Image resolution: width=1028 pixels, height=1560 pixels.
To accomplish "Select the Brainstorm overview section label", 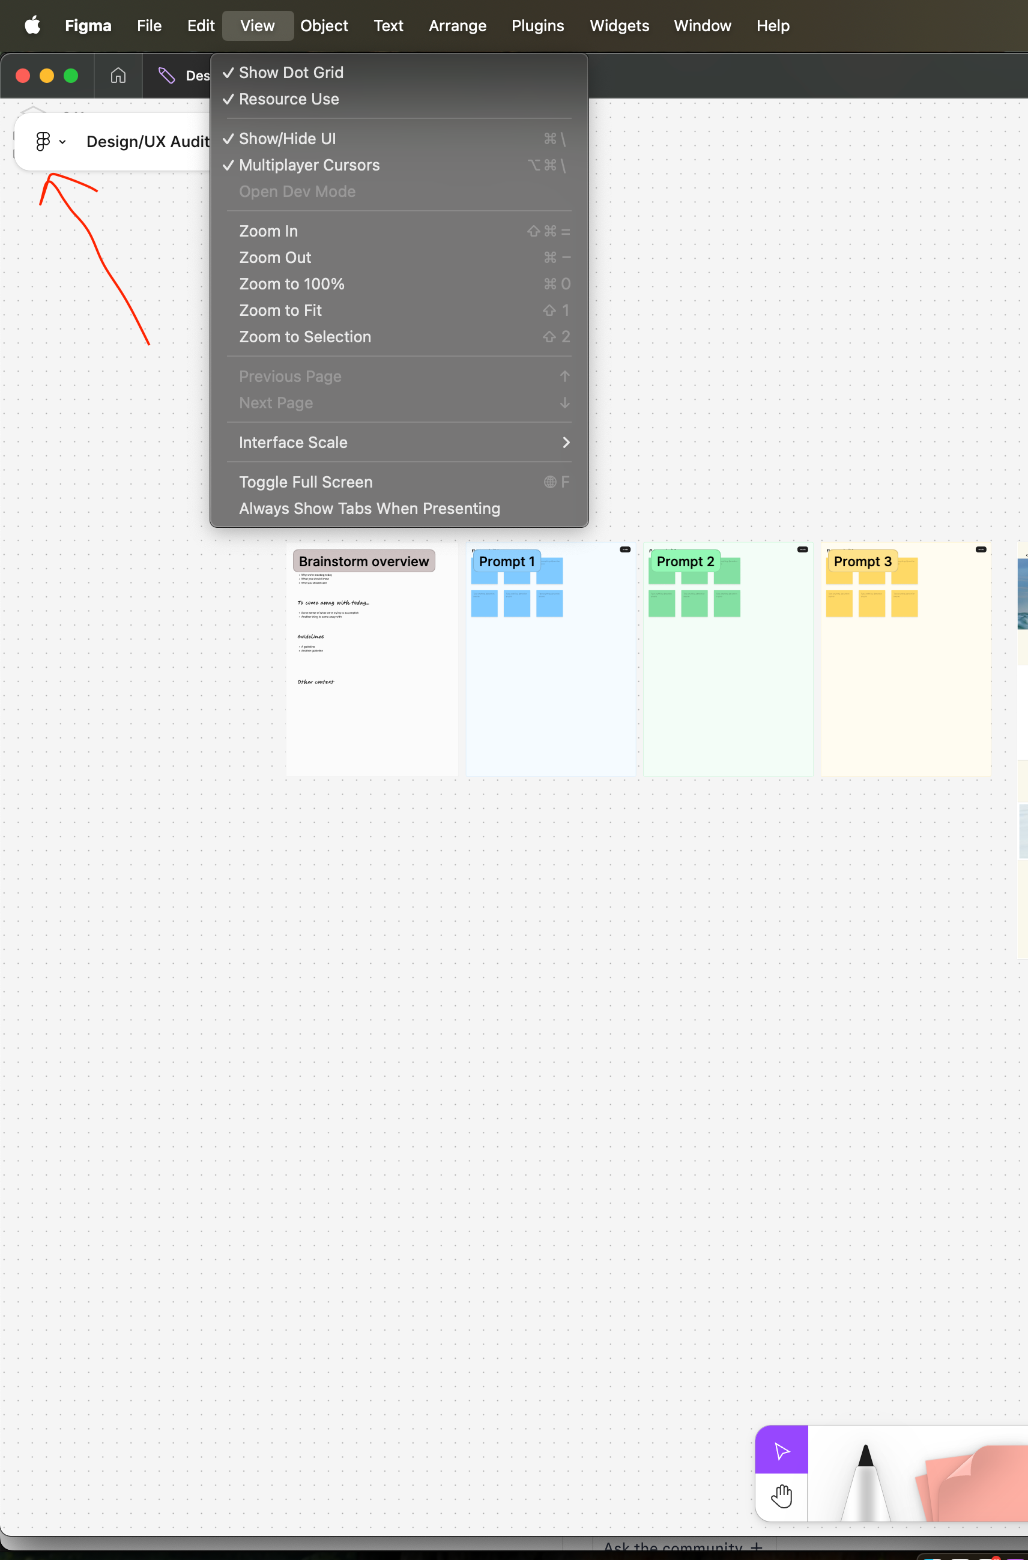I will point(364,561).
